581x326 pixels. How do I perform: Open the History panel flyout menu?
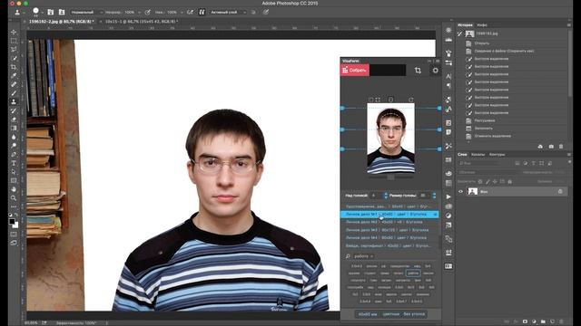[x=569, y=24]
